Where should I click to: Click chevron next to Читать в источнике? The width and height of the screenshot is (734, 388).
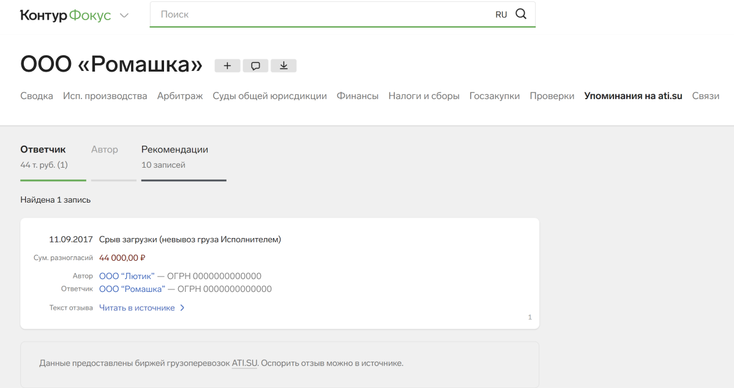tap(182, 308)
